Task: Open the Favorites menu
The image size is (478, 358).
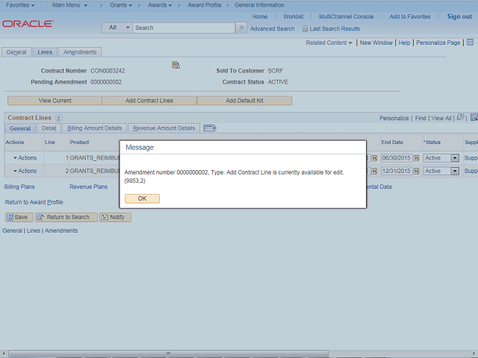Action: tap(20, 5)
